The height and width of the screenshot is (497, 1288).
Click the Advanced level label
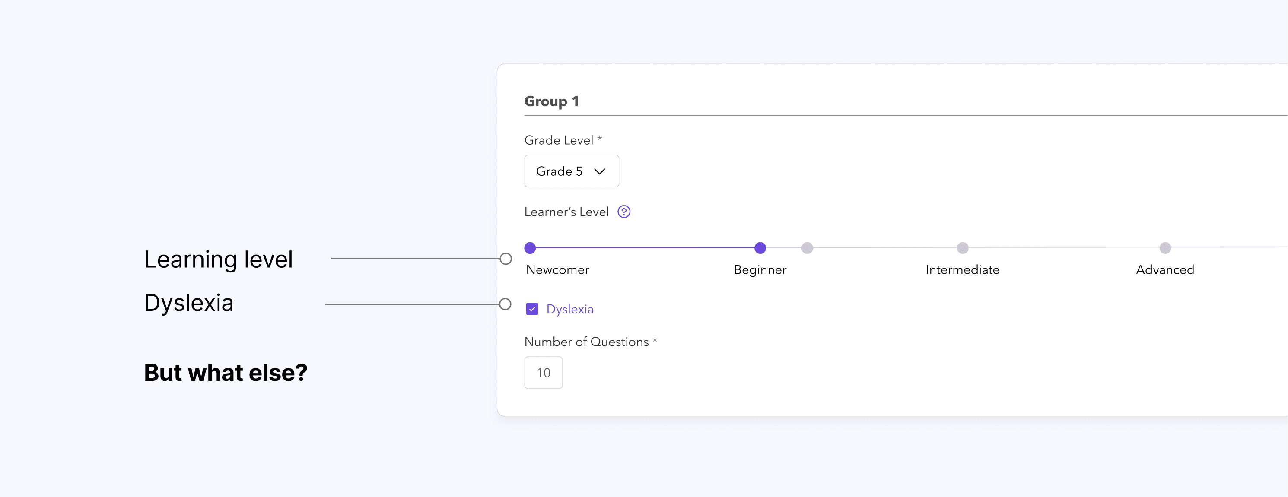click(x=1165, y=270)
